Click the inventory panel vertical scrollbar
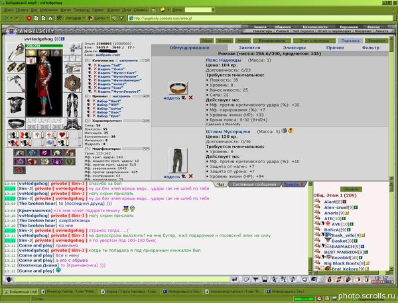This screenshot has height=303, width=398. point(391,108)
